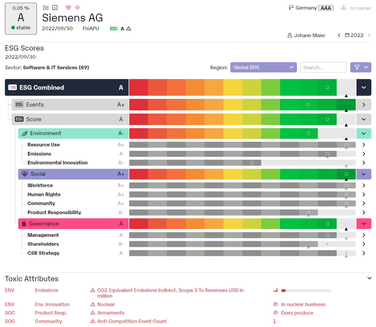
Task: Click the info box icon above Siemens AG
Action: [x=55, y=8]
